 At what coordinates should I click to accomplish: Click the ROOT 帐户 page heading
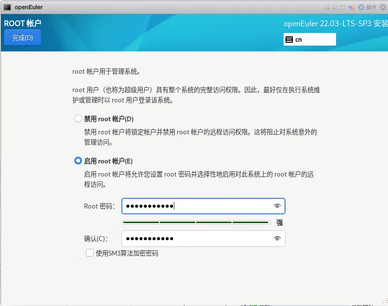pos(22,23)
